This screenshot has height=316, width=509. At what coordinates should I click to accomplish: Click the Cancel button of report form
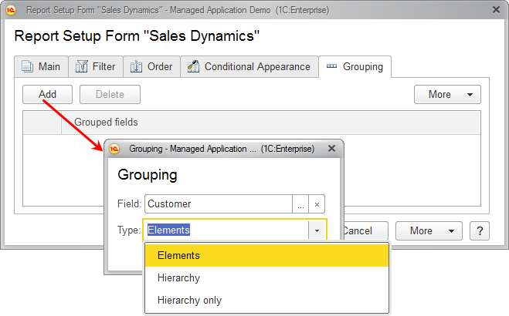pyautogui.click(x=366, y=231)
